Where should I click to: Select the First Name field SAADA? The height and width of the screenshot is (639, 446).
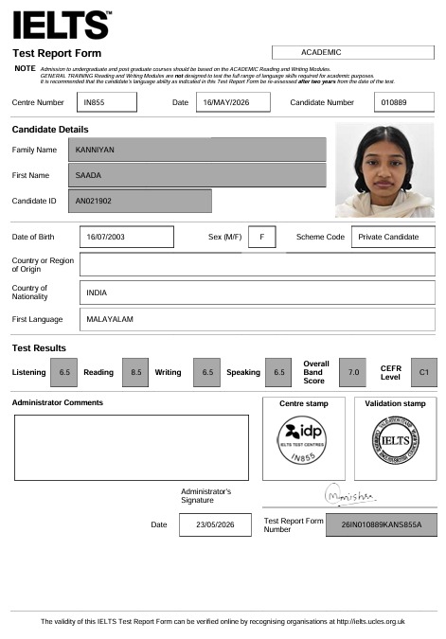pyautogui.click(x=197, y=175)
